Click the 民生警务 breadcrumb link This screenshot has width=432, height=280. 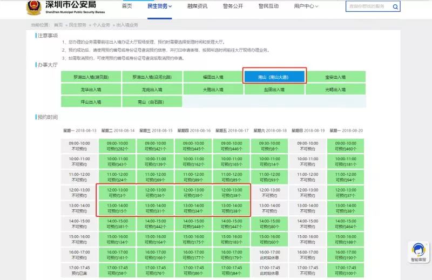(77, 25)
